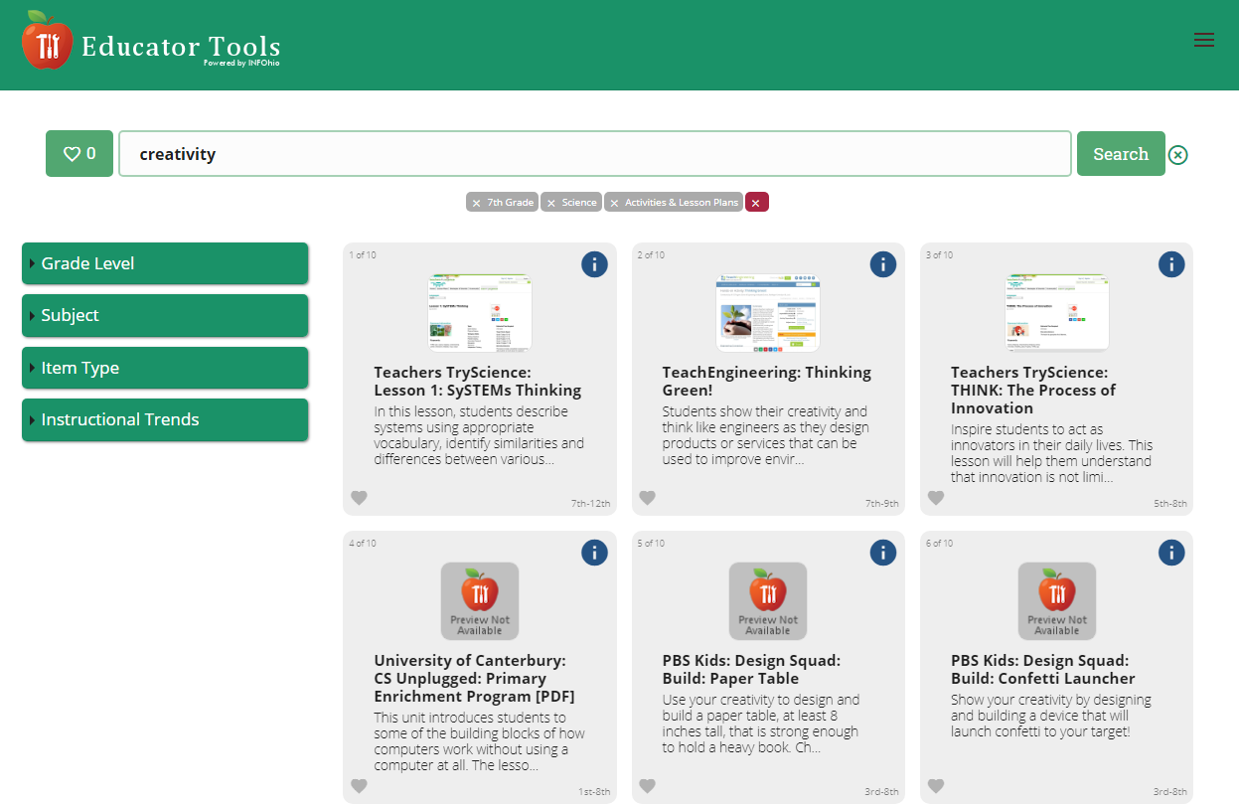Favorite THINK: Process of Innovation heart
This screenshot has width=1239, height=806.
(x=936, y=498)
